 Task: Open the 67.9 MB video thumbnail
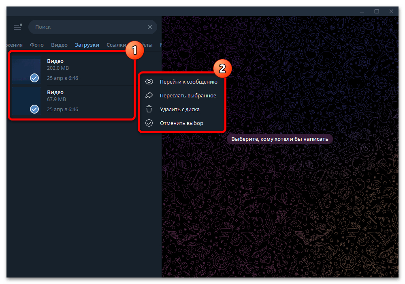26,101
